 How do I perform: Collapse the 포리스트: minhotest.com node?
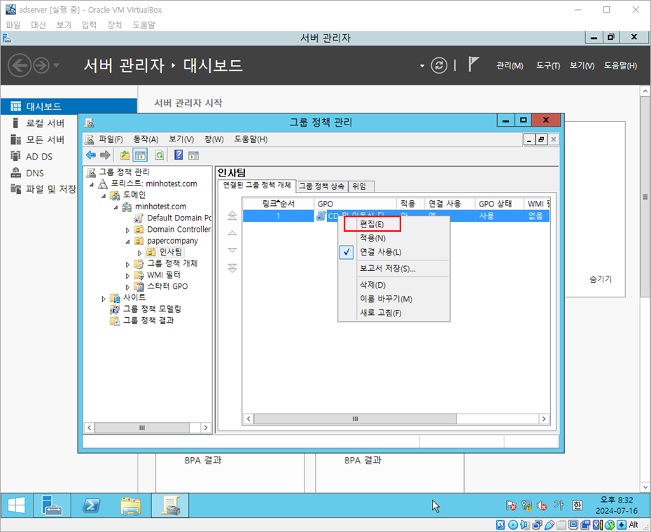92,184
